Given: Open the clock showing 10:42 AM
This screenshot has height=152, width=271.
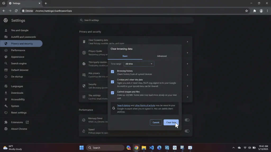Looking at the screenshot, I should (263, 148).
